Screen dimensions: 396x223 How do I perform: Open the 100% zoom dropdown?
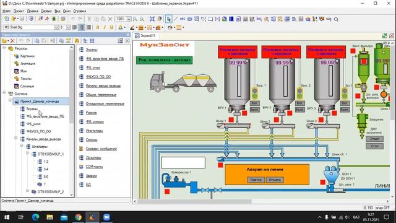pyautogui.click(x=129, y=19)
